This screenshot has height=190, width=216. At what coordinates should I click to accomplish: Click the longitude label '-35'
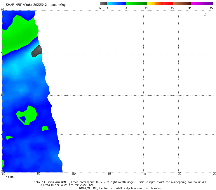(x=179, y=174)
